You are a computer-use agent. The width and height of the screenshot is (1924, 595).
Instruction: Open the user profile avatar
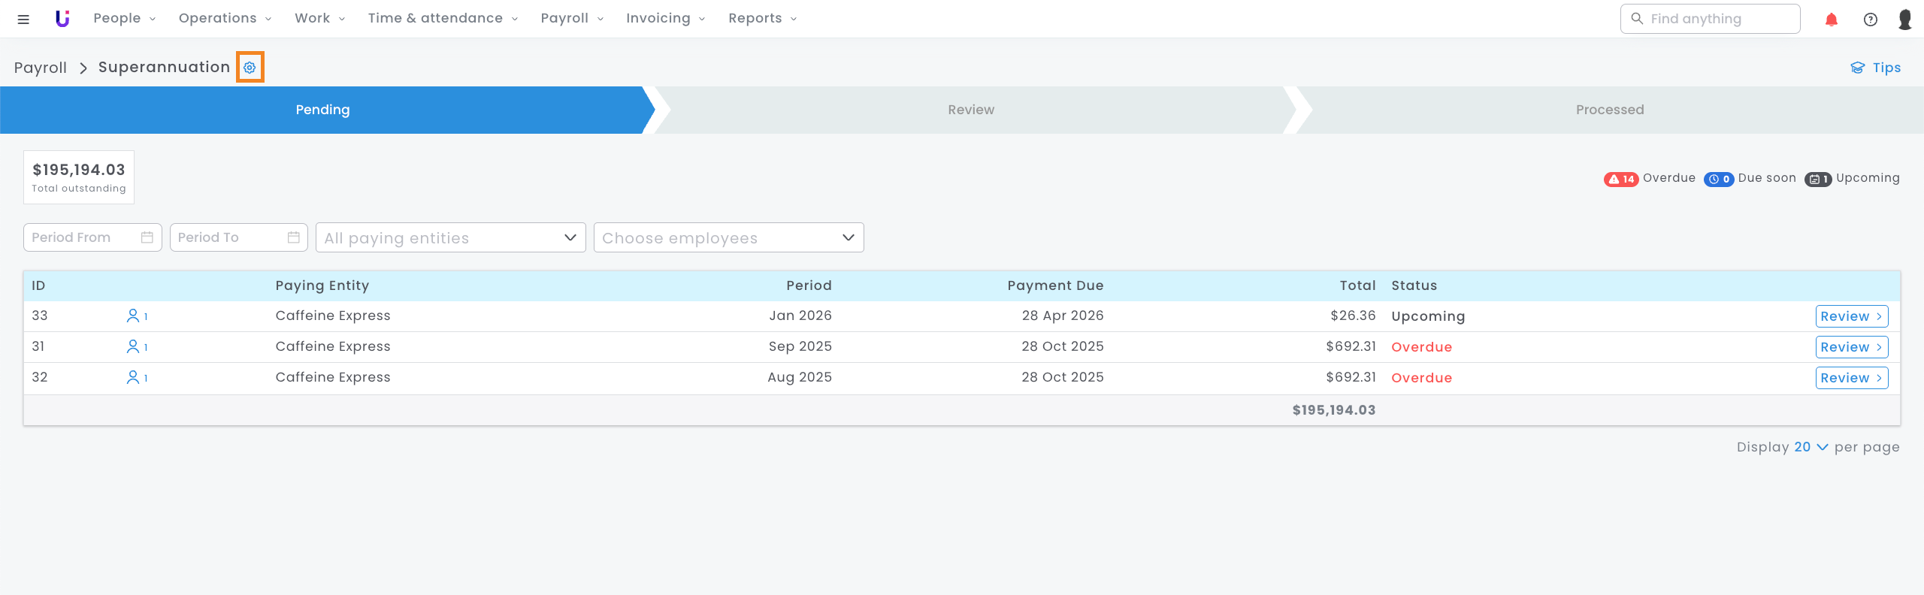1904,20
